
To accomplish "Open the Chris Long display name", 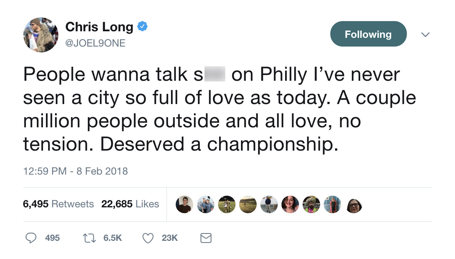I will click(99, 27).
